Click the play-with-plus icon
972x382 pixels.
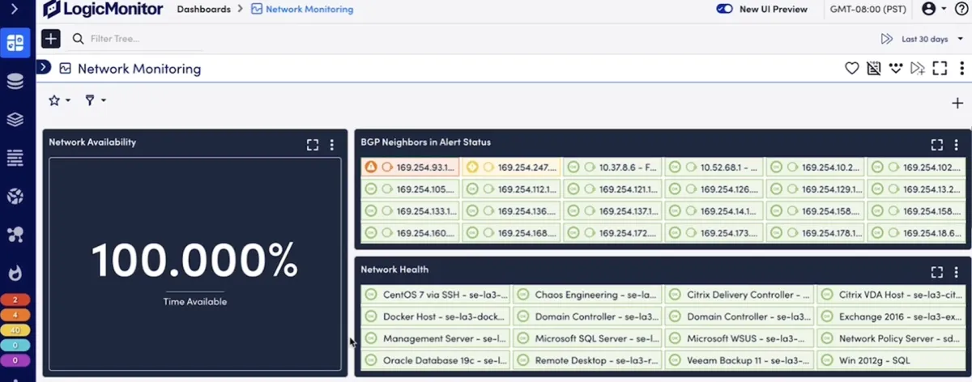pos(917,69)
